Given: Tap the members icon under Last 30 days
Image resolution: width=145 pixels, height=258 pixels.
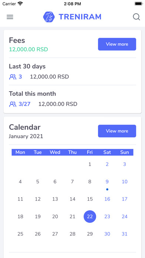Looking at the screenshot, I should pos(13,77).
